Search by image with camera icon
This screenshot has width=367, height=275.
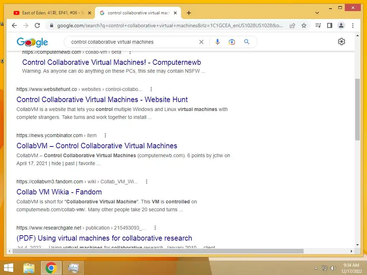(232, 42)
